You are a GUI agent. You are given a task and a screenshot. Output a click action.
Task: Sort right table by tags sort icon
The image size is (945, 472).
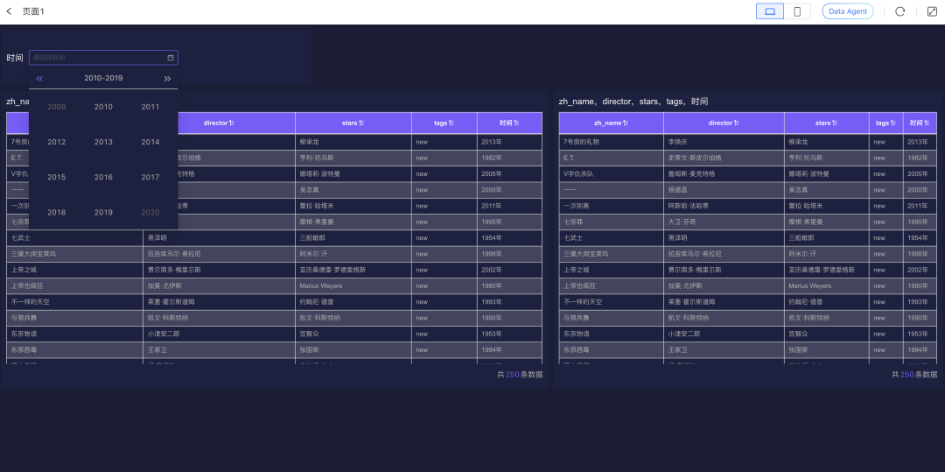[893, 123]
